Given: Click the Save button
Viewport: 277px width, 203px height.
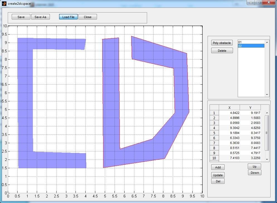Looking at the screenshot, I should click(x=21, y=17).
